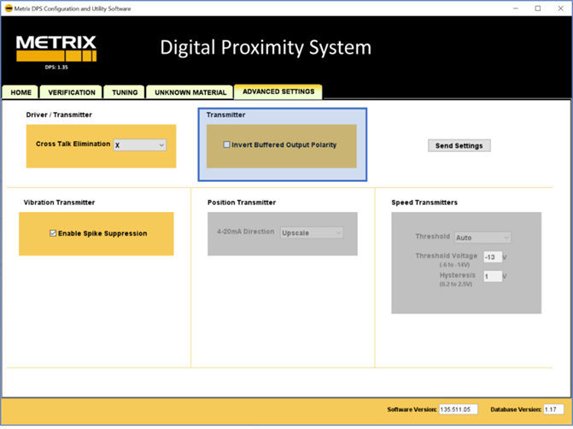Minimize the Metrix DPS window
The width and height of the screenshot is (573, 429).
point(513,8)
